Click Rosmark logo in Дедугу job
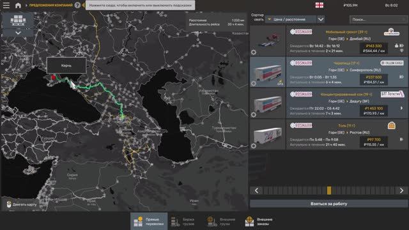This screenshot has height=230, width=409. (301, 94)
